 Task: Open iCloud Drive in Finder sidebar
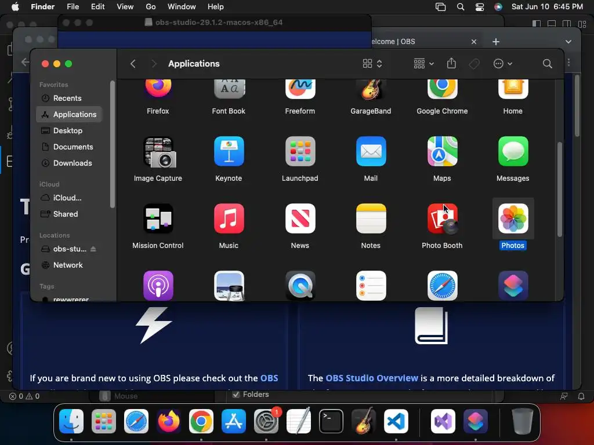[x=69, y=198]
